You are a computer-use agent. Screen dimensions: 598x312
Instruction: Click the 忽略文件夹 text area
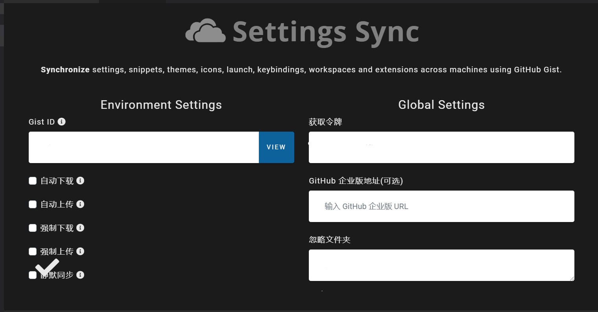coord(441,265)
